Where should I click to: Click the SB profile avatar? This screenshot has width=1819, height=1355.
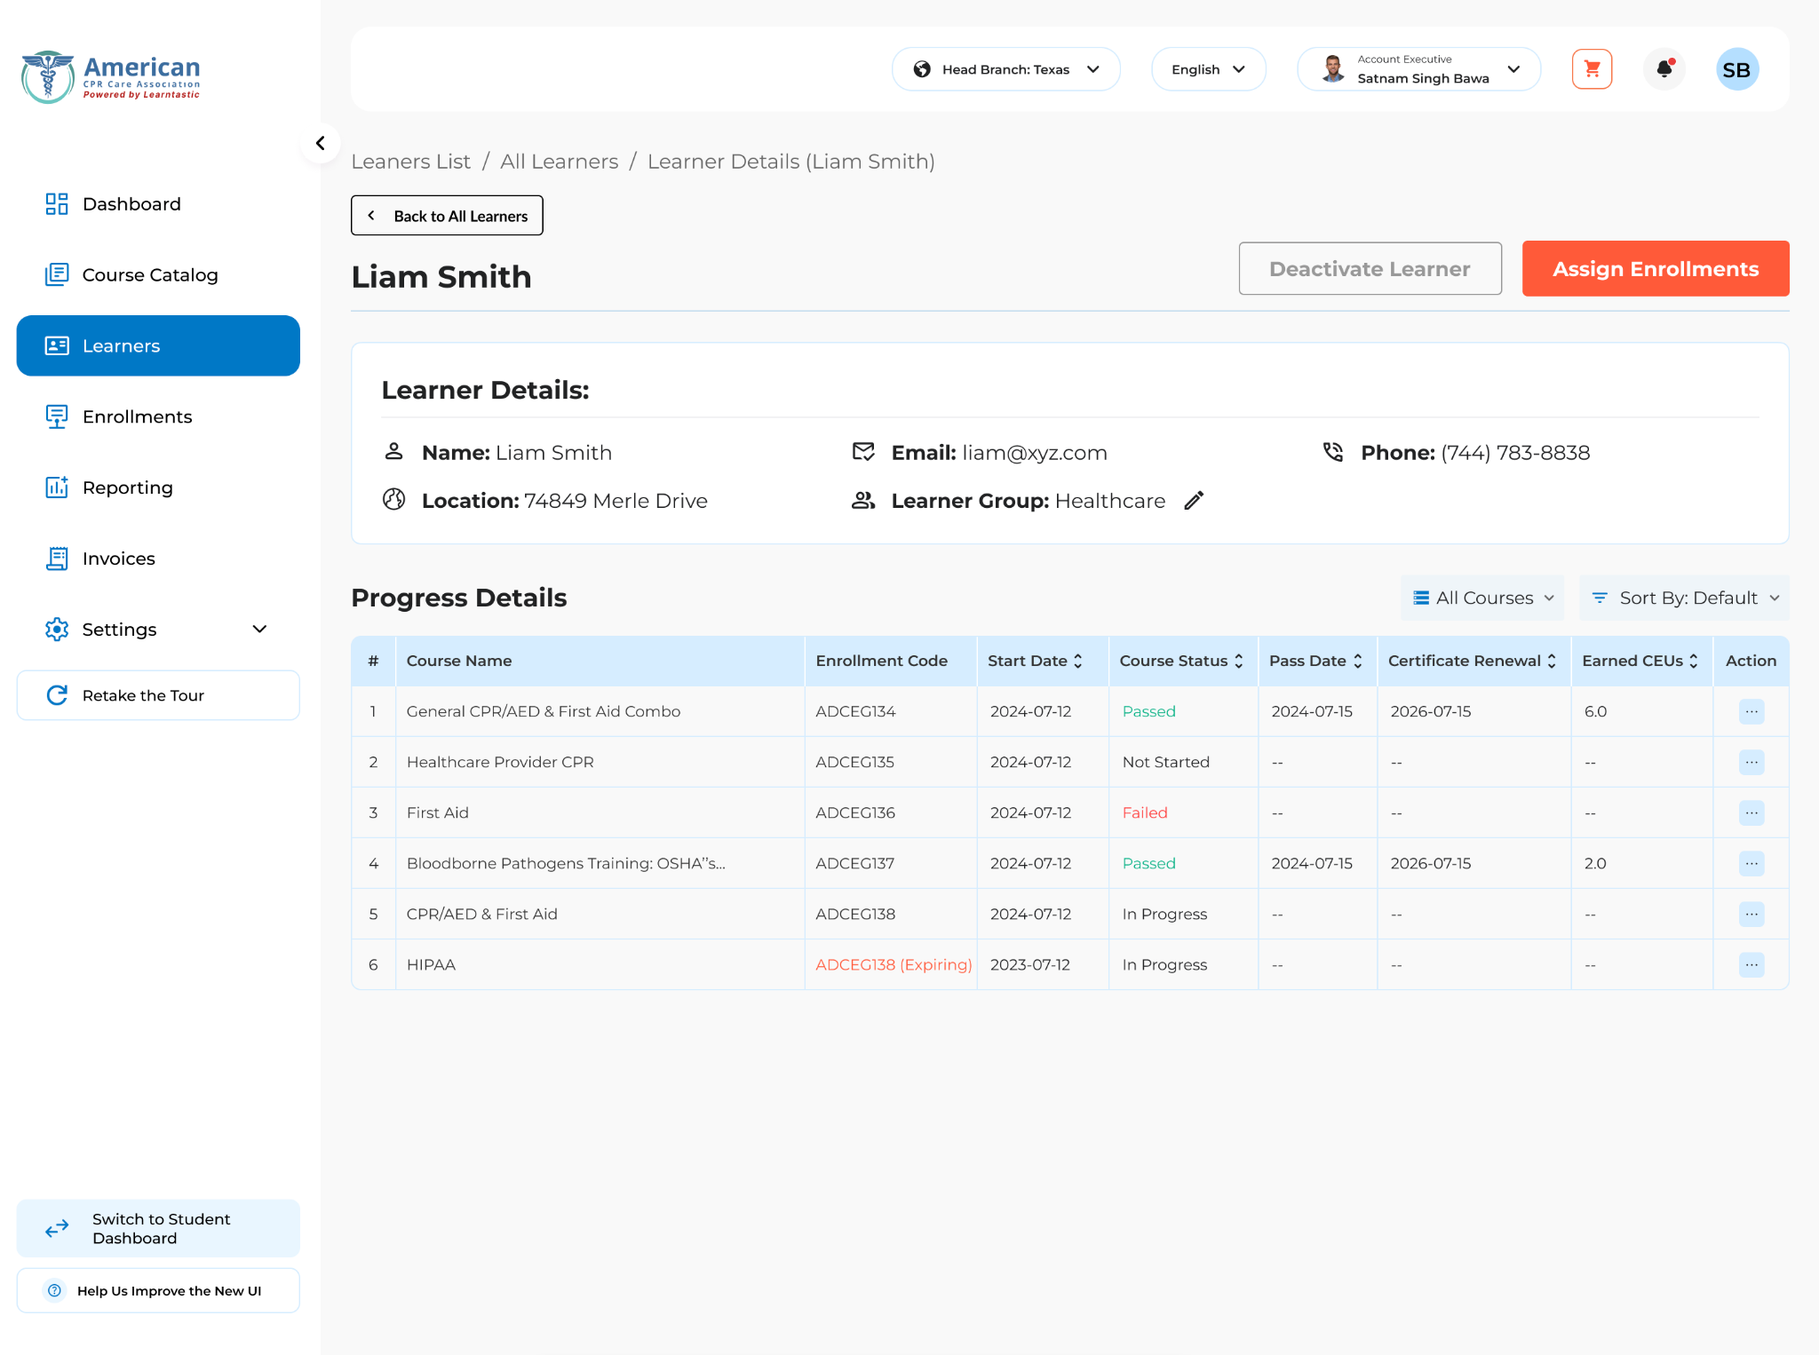pos(1736,69)
